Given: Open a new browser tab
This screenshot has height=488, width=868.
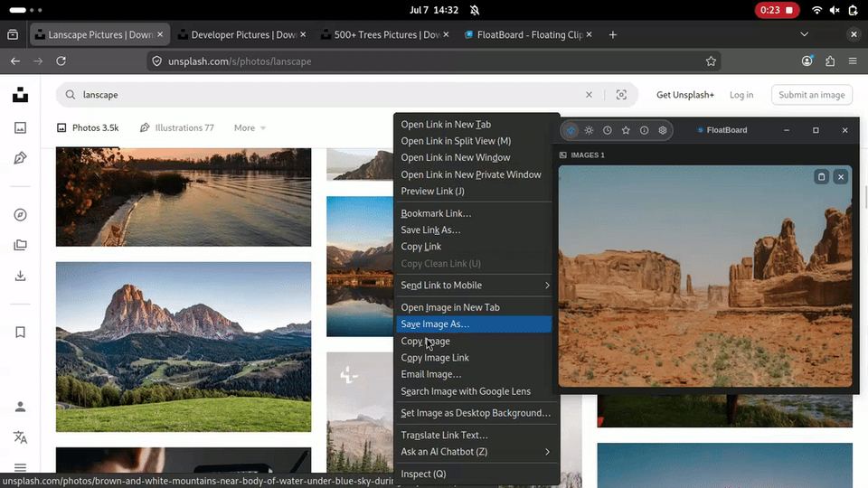Looking at the screenshot, I should 612,35.
